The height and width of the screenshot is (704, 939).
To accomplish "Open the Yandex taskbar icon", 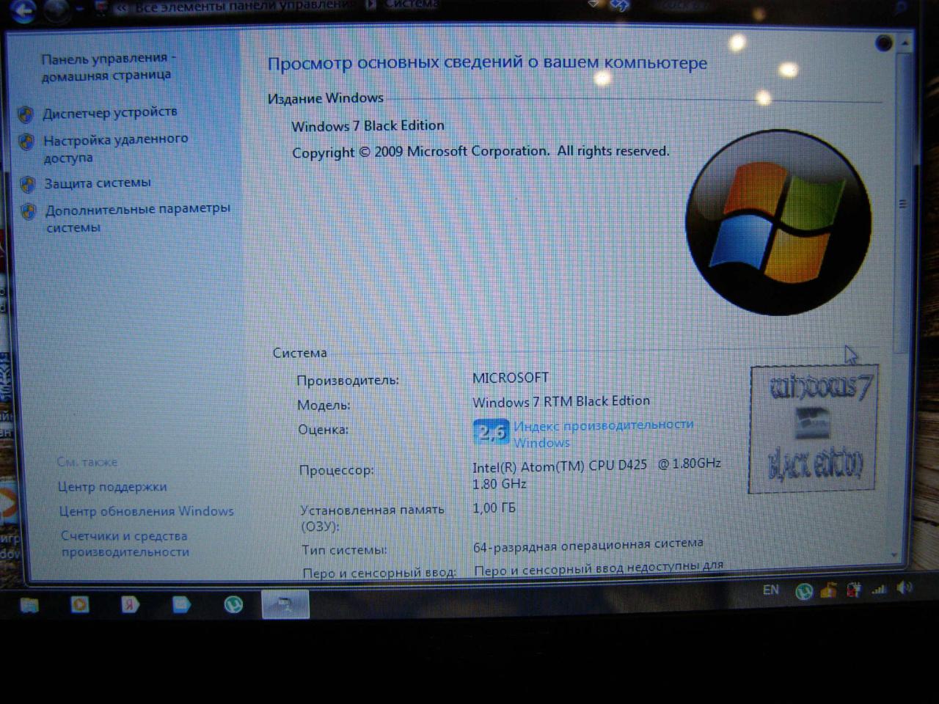I will (x=130, y=604).
